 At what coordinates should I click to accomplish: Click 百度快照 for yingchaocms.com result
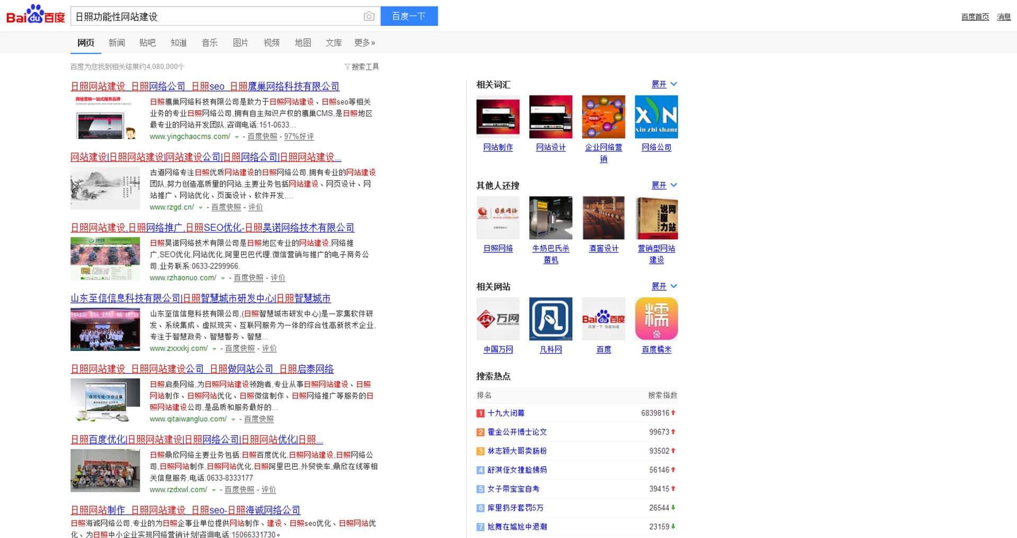tap(262, 137)
